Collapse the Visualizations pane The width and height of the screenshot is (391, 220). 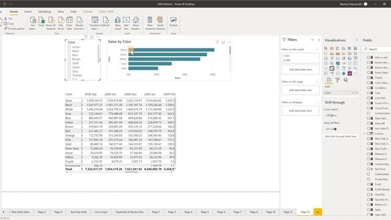357,40
